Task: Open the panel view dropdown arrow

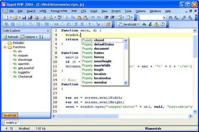Action: click(x=132, y=17)
